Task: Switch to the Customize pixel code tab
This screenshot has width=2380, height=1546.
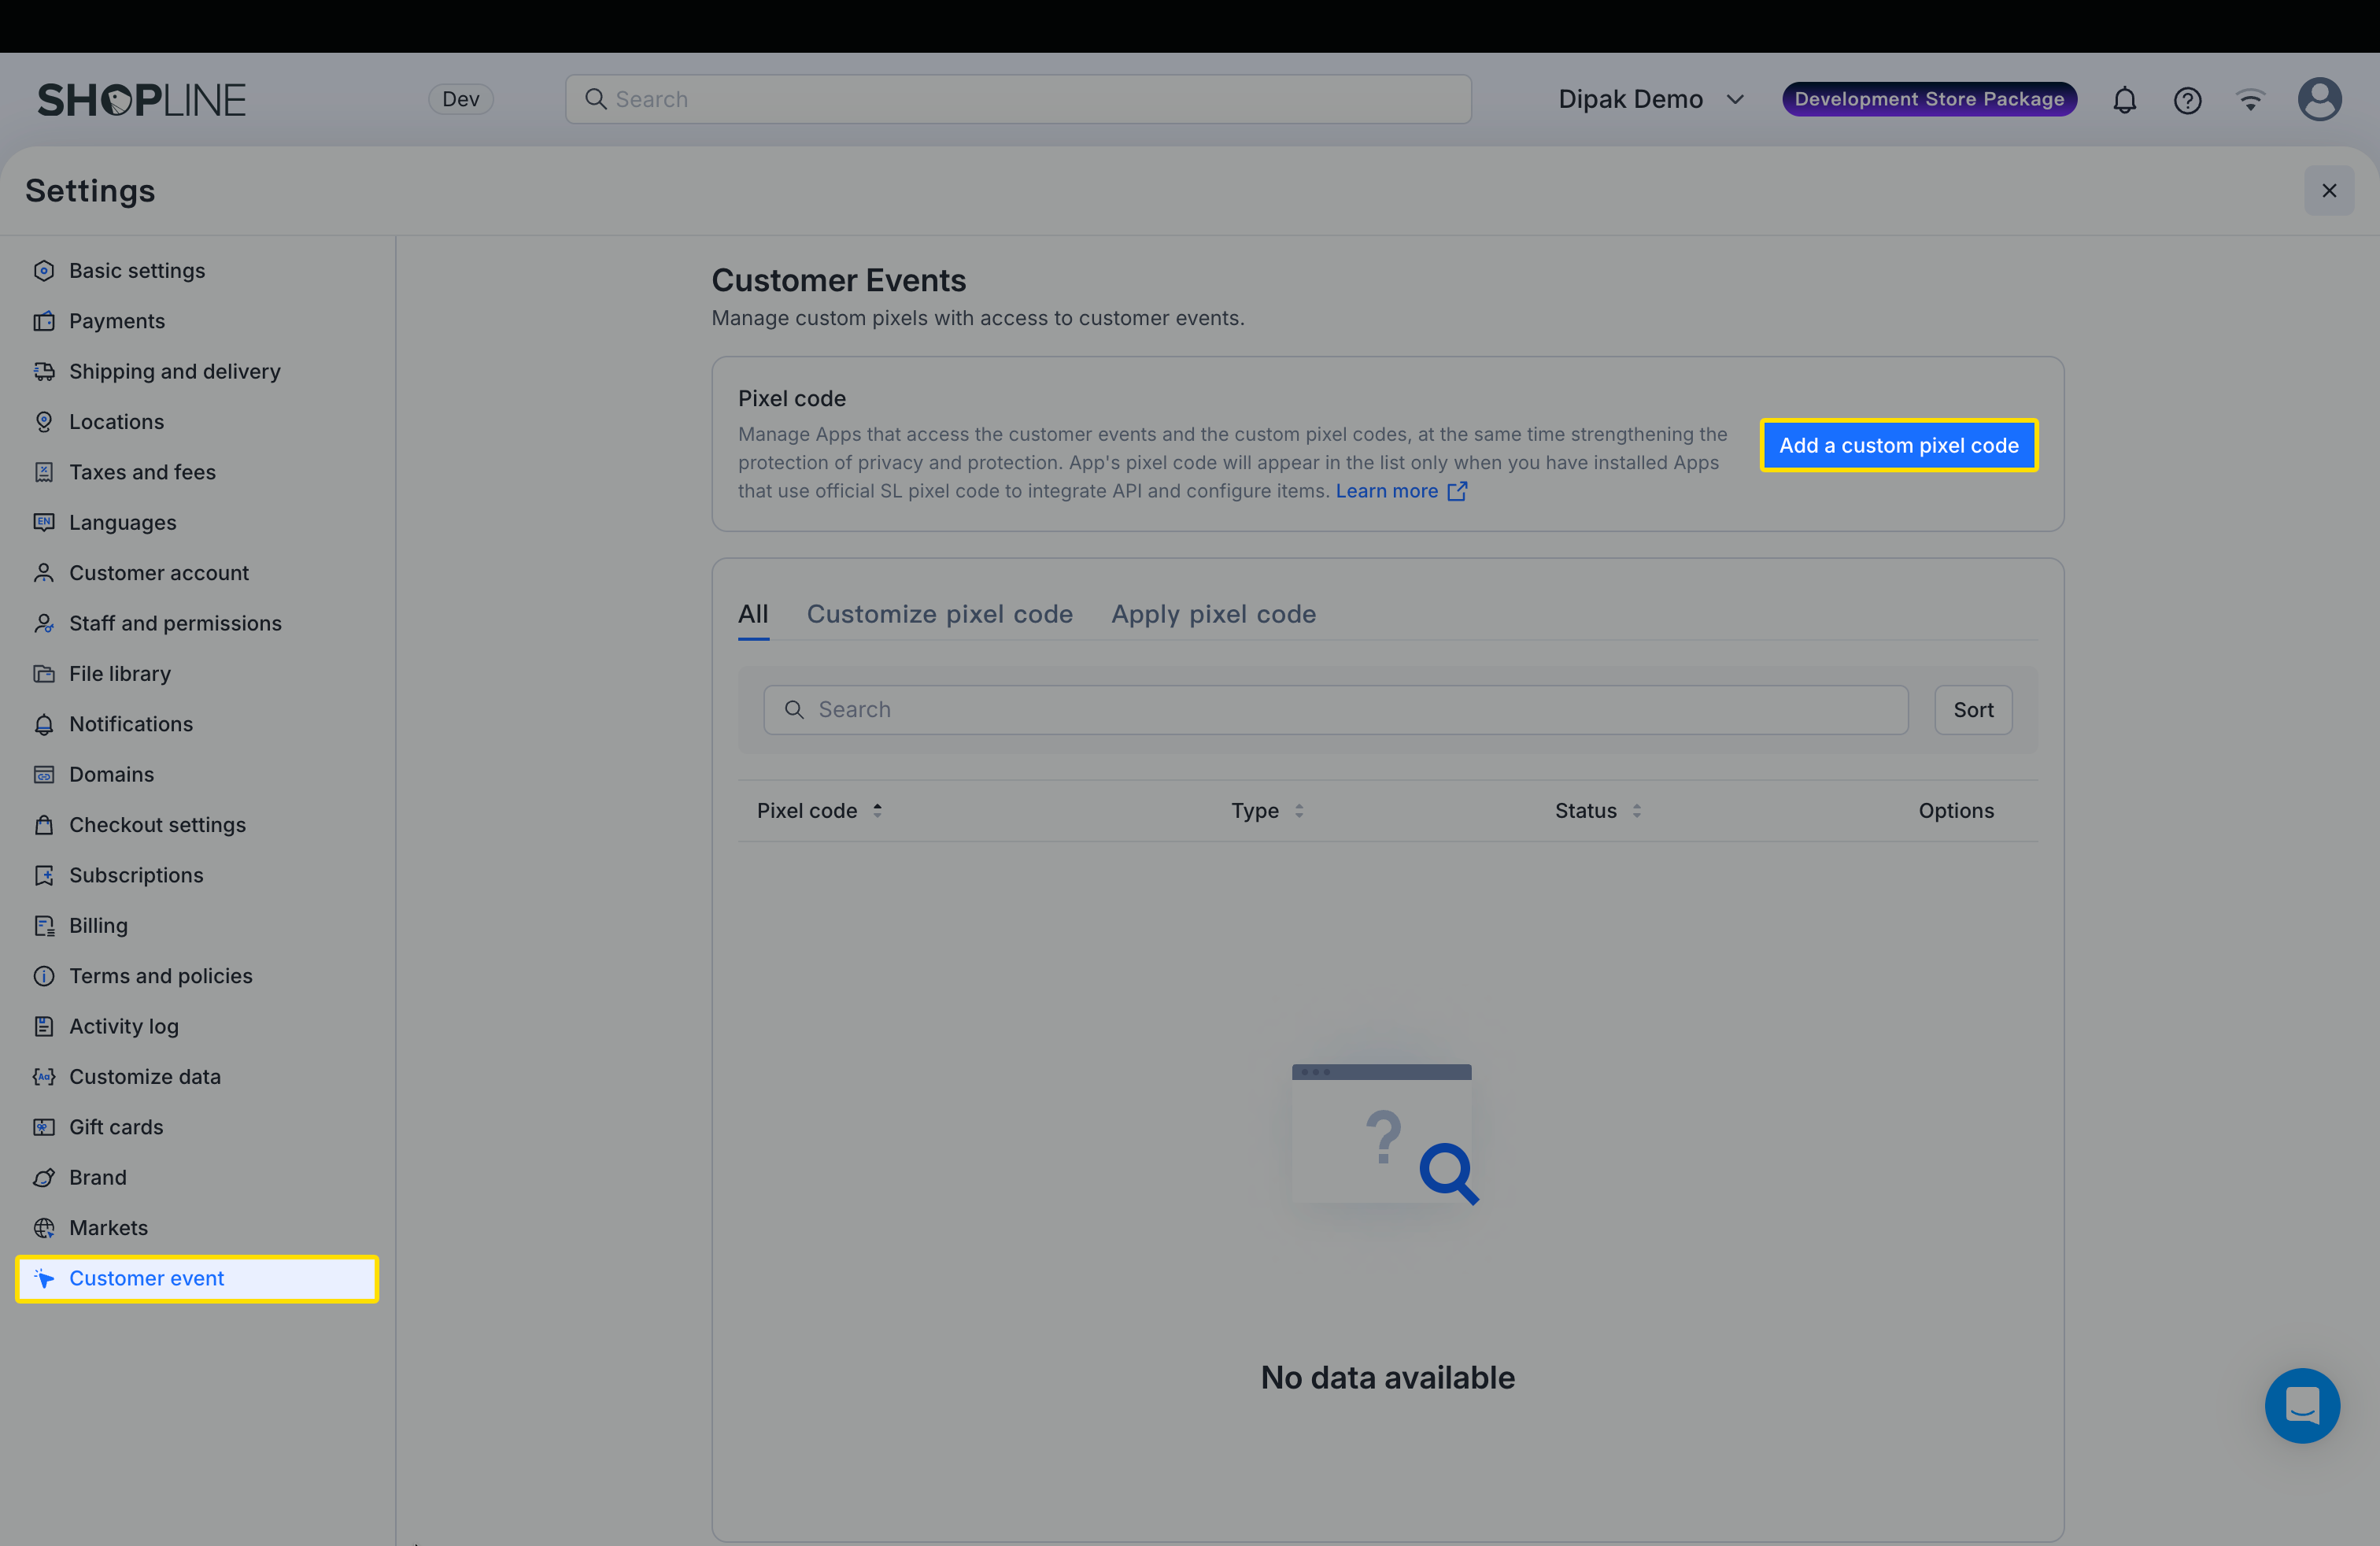Action: [940, 614]
